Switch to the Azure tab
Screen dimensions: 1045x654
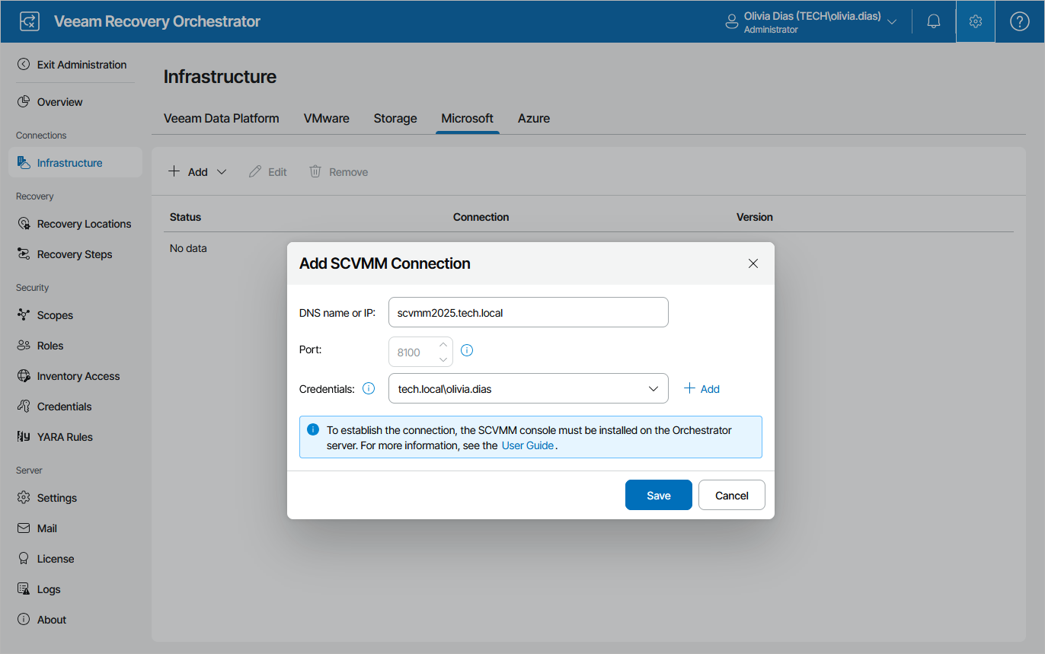(x=533, y=118)
